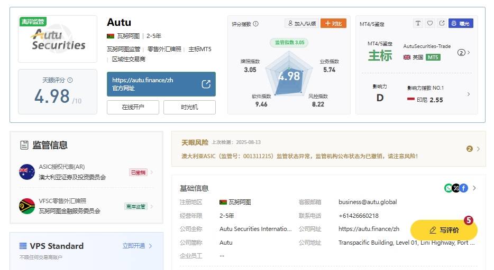
Task: Click the pencil icon in 写评价
Action: click(433, 230)
